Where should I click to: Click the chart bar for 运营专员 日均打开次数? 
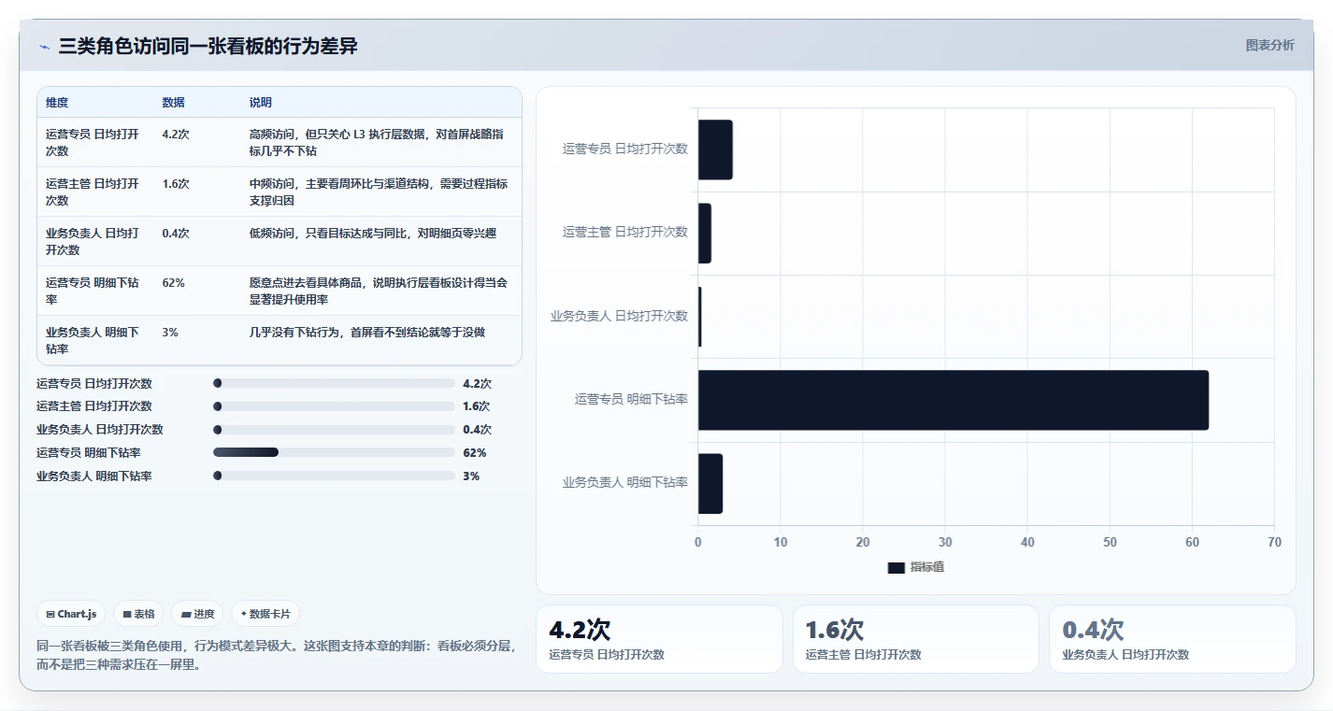click(x=715, y=149)
